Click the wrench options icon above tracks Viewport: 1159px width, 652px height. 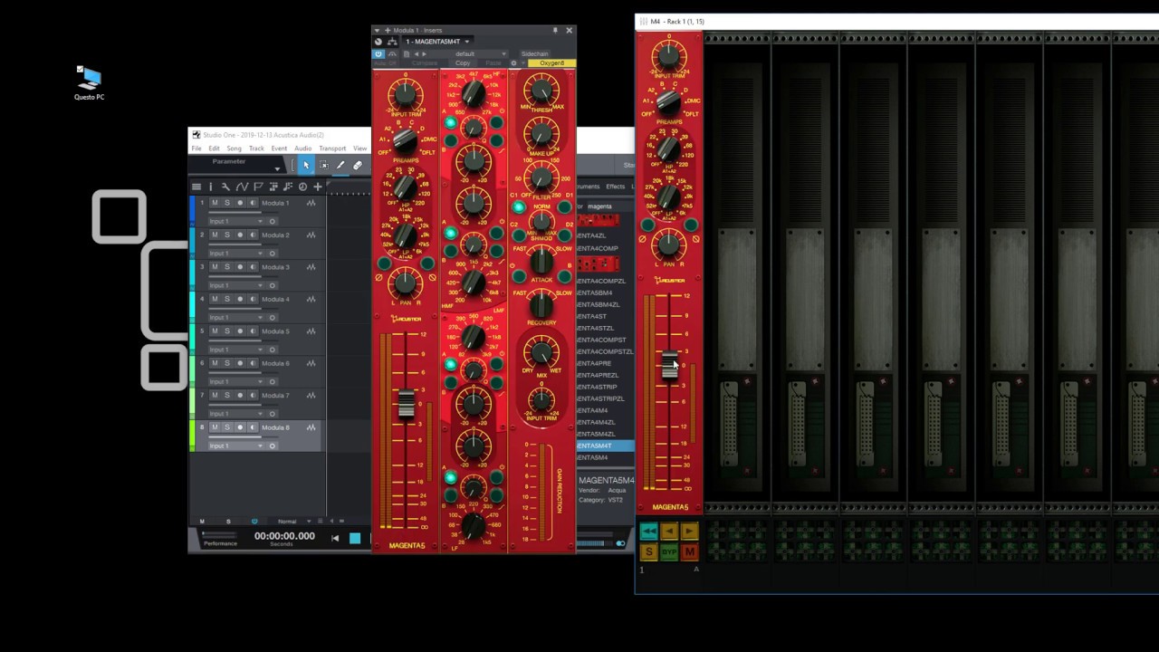click(x=225, y=187)
